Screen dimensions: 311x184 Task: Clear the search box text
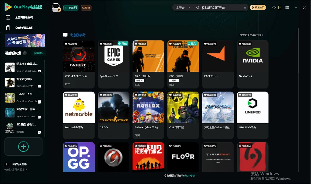(245, 7)
